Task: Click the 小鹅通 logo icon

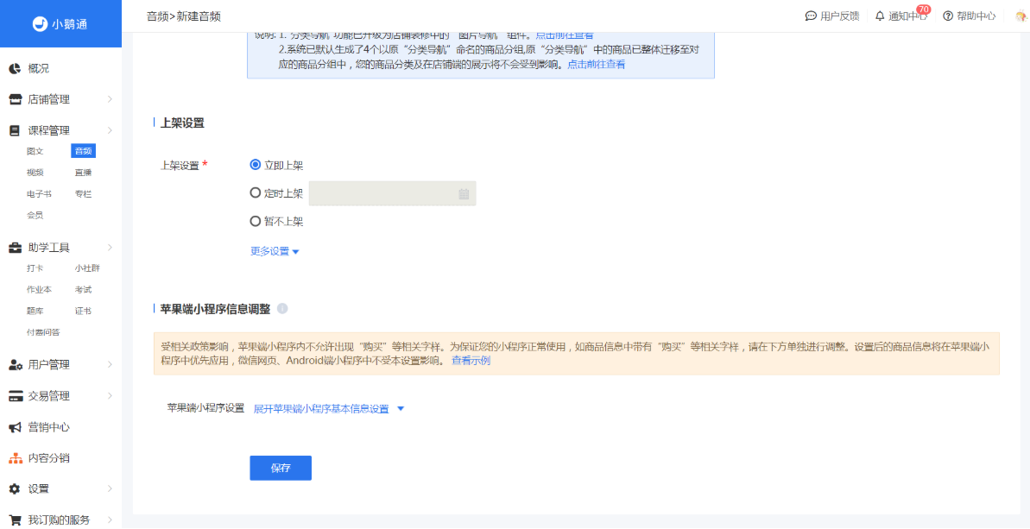Action: 41,23
